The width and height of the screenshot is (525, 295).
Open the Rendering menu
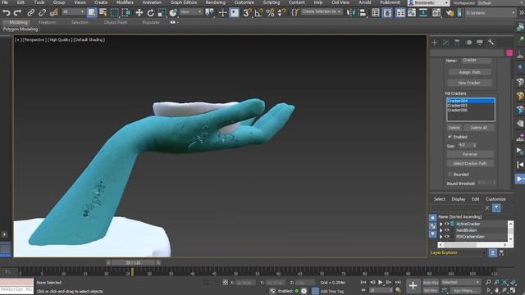pyautogui.click(x=215, y=2)
